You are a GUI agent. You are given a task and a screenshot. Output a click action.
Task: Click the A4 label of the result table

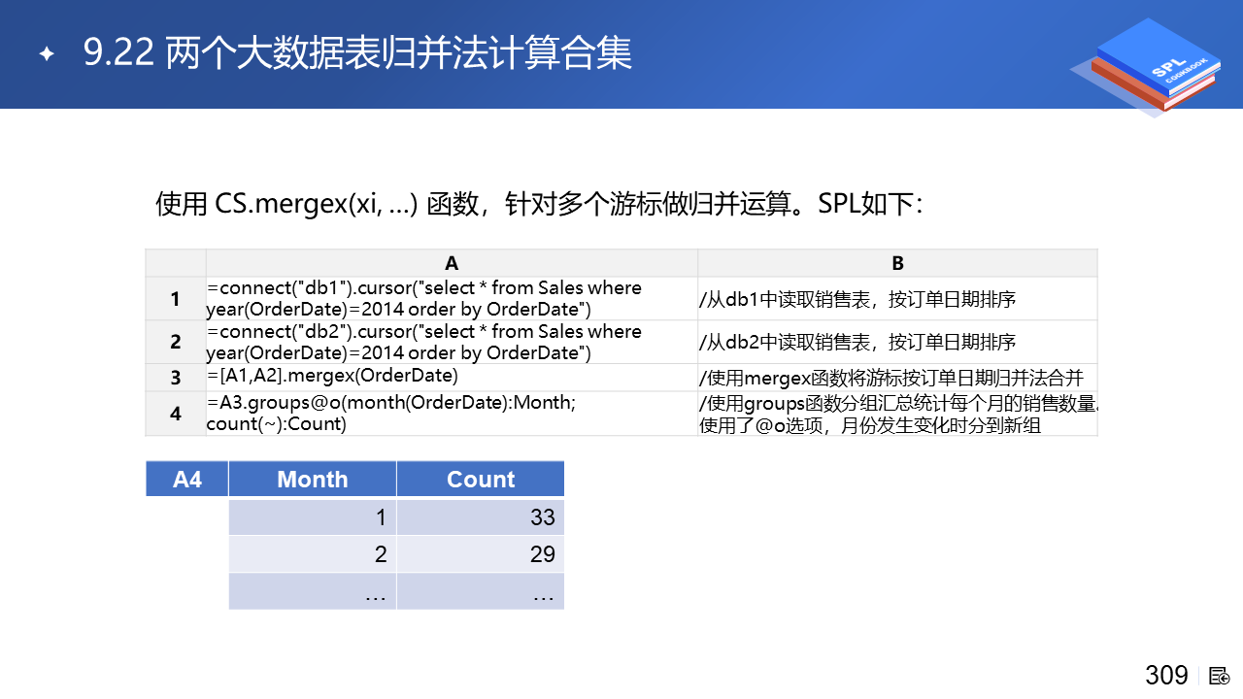tap(187, 479)
